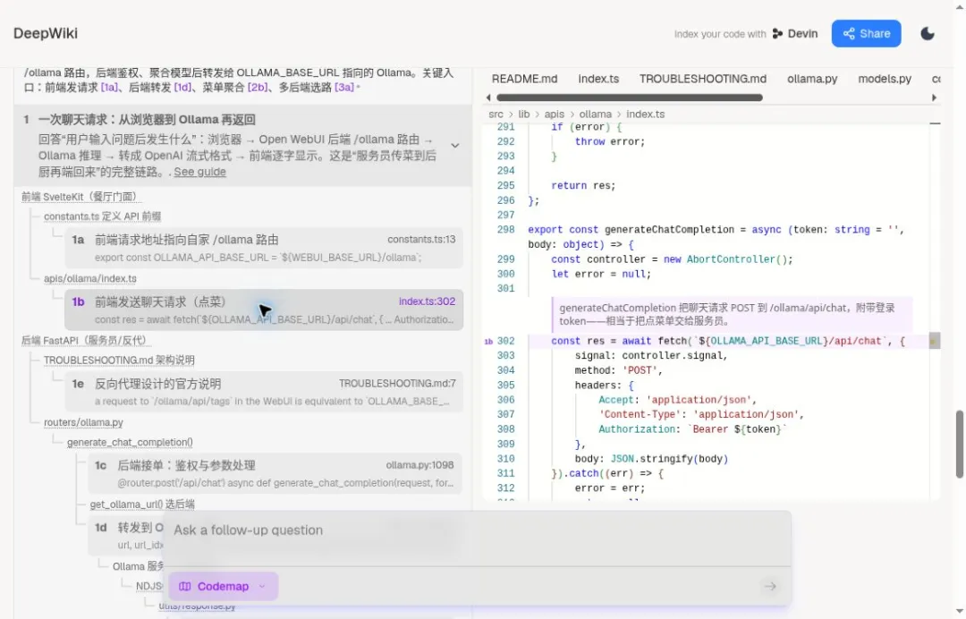Click the 1b gutter marker at line 302
Screen dimensions: 966x619
[488, 341]
